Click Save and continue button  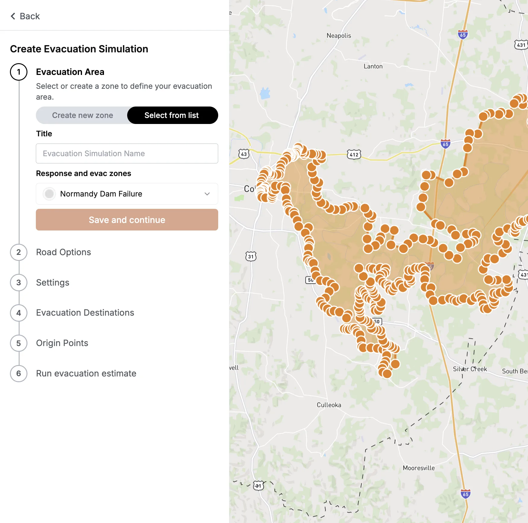pos(127,220)
